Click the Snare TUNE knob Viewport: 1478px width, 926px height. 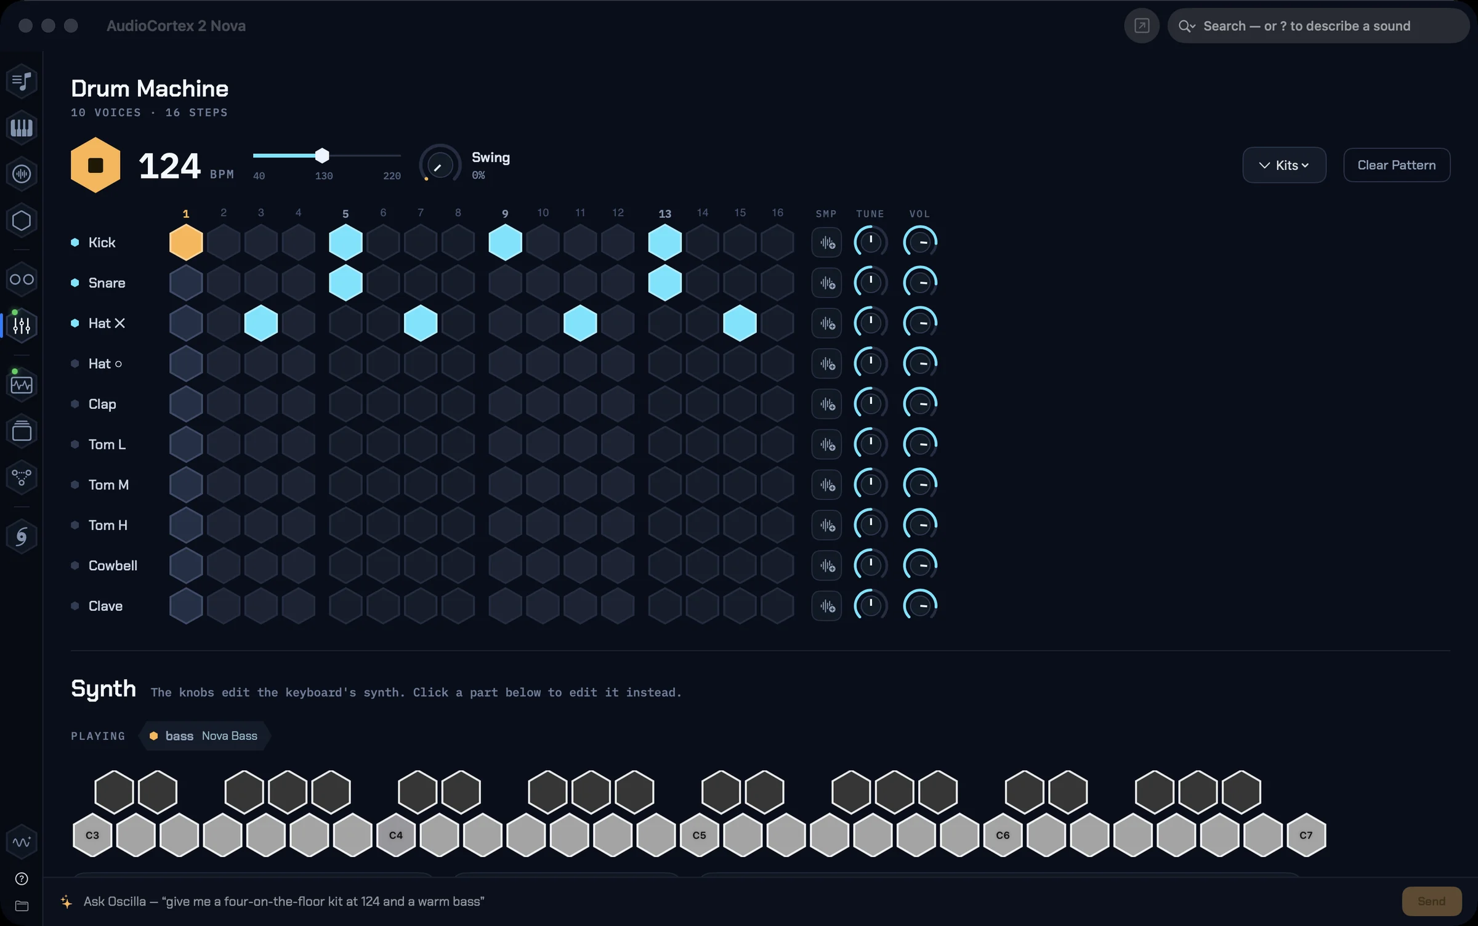click(870, 283)
